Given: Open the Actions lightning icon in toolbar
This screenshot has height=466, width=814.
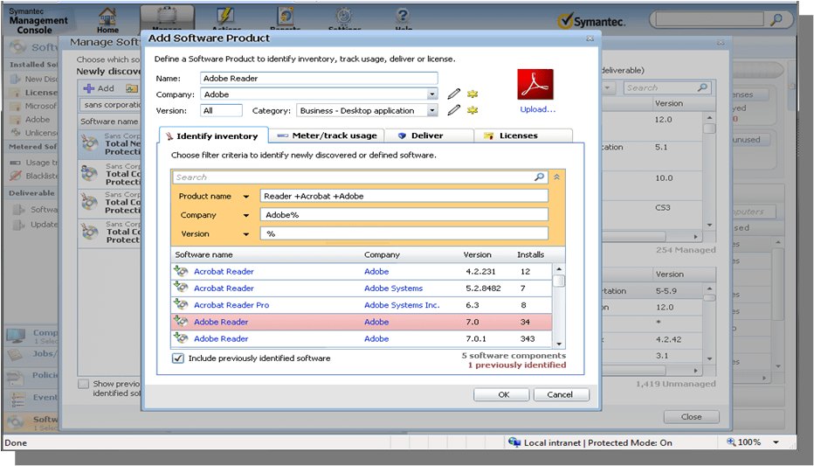Looking at the screenshot, I should point(226,16).
